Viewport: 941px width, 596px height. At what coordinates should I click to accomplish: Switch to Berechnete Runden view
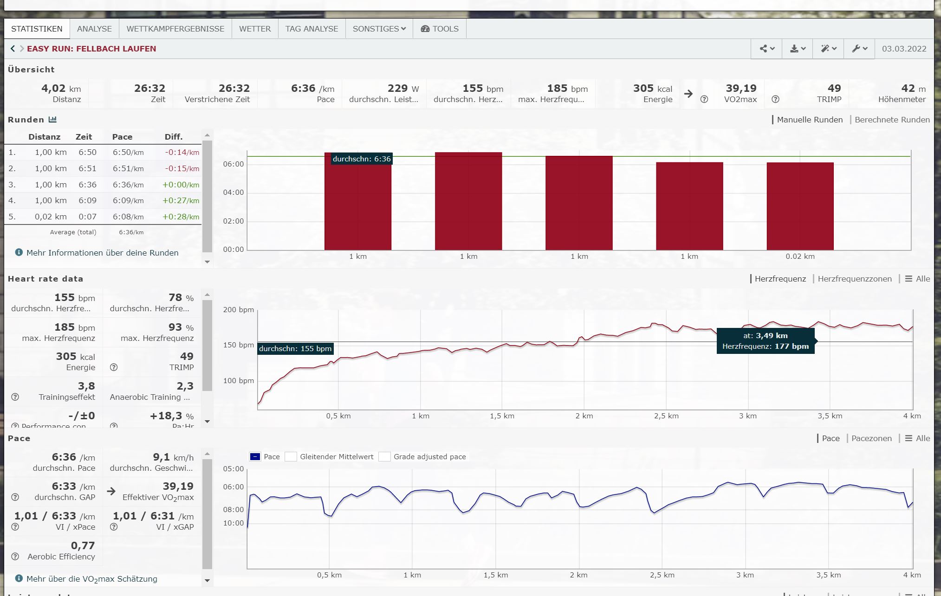892,120
